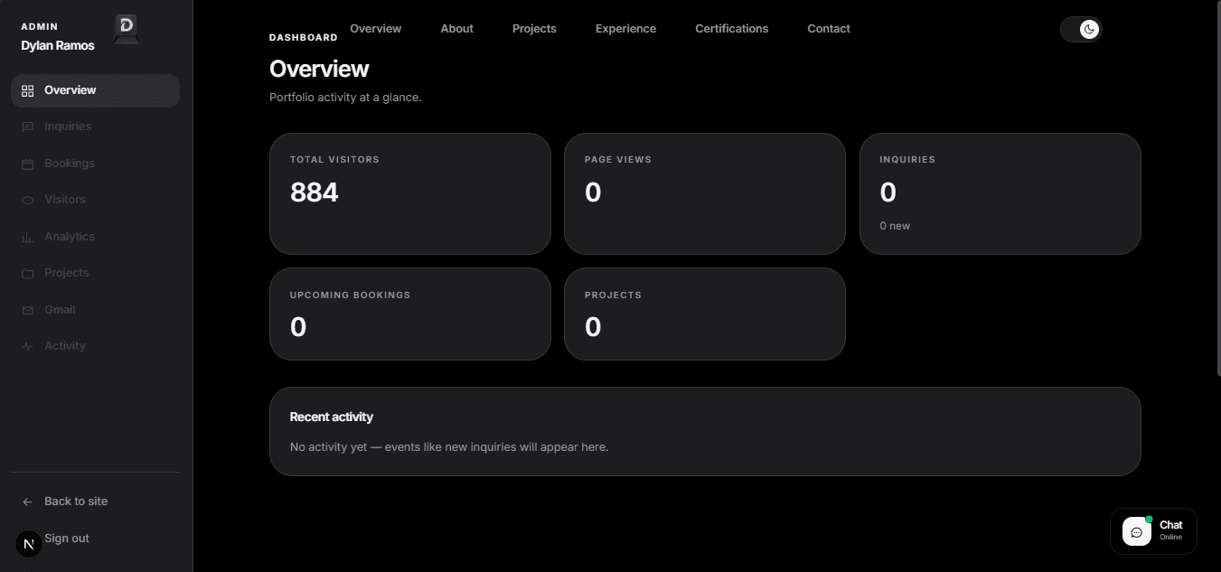1221x572 pixels.
Task: Click the Back to site arrow icon
Action: tap(27, 502)
